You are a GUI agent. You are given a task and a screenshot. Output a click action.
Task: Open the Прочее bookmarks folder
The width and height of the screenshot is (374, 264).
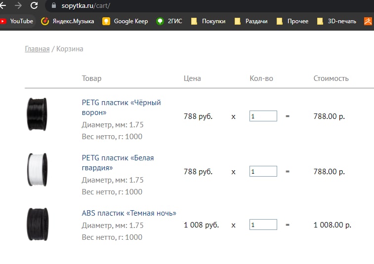(x=292, y=21)
